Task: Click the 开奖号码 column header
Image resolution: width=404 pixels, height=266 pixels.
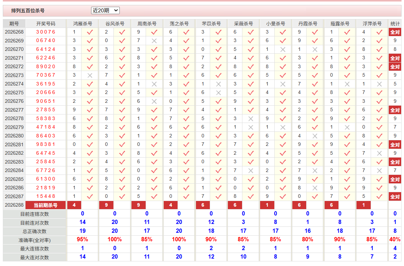Action: (x=46, y=24)
